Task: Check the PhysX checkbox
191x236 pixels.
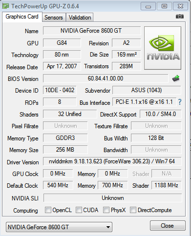Action: (x=106, y=210)
